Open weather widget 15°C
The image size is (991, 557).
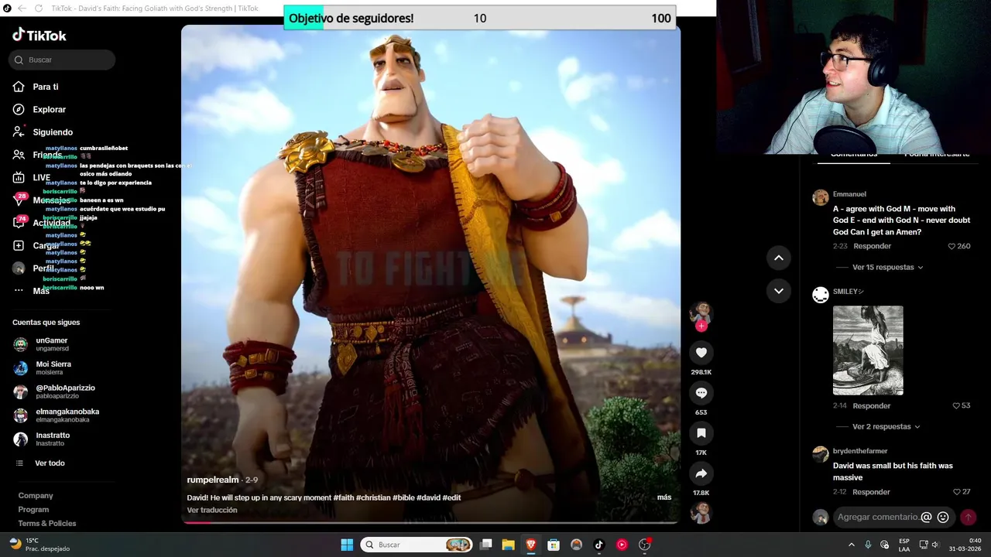pyautogui.click(x=39, y=545)
